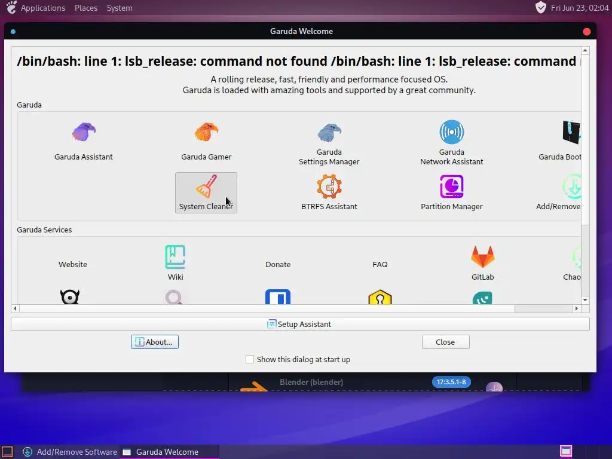Launch the Setup Assistant
Image resolution: width=612 pixels, height=459 pixels.
300,324
